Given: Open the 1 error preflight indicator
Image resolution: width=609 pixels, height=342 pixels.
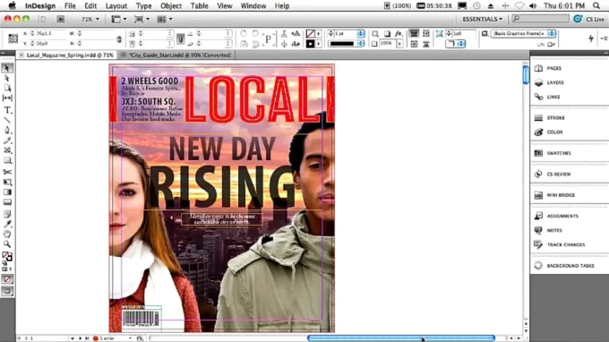Looking at the screenshot, I should pyautogui.click(x=107, y=338).
